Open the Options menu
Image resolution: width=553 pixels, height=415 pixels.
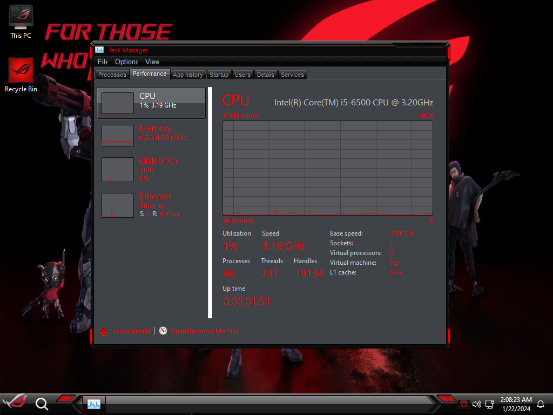click(x=126, y=62)
